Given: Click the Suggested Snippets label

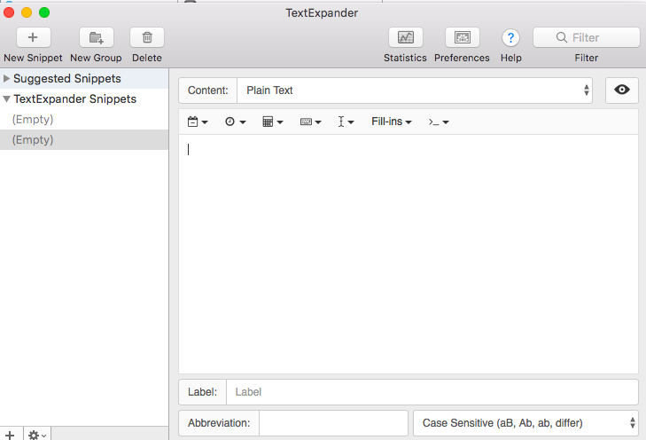Looking at the screenshot, I should (67, 78).
